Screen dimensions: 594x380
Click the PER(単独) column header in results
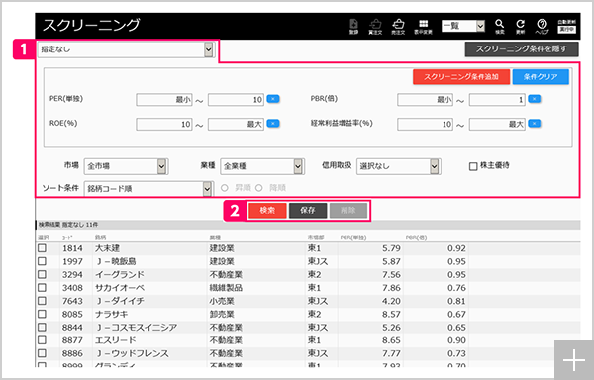coord(353,237)
